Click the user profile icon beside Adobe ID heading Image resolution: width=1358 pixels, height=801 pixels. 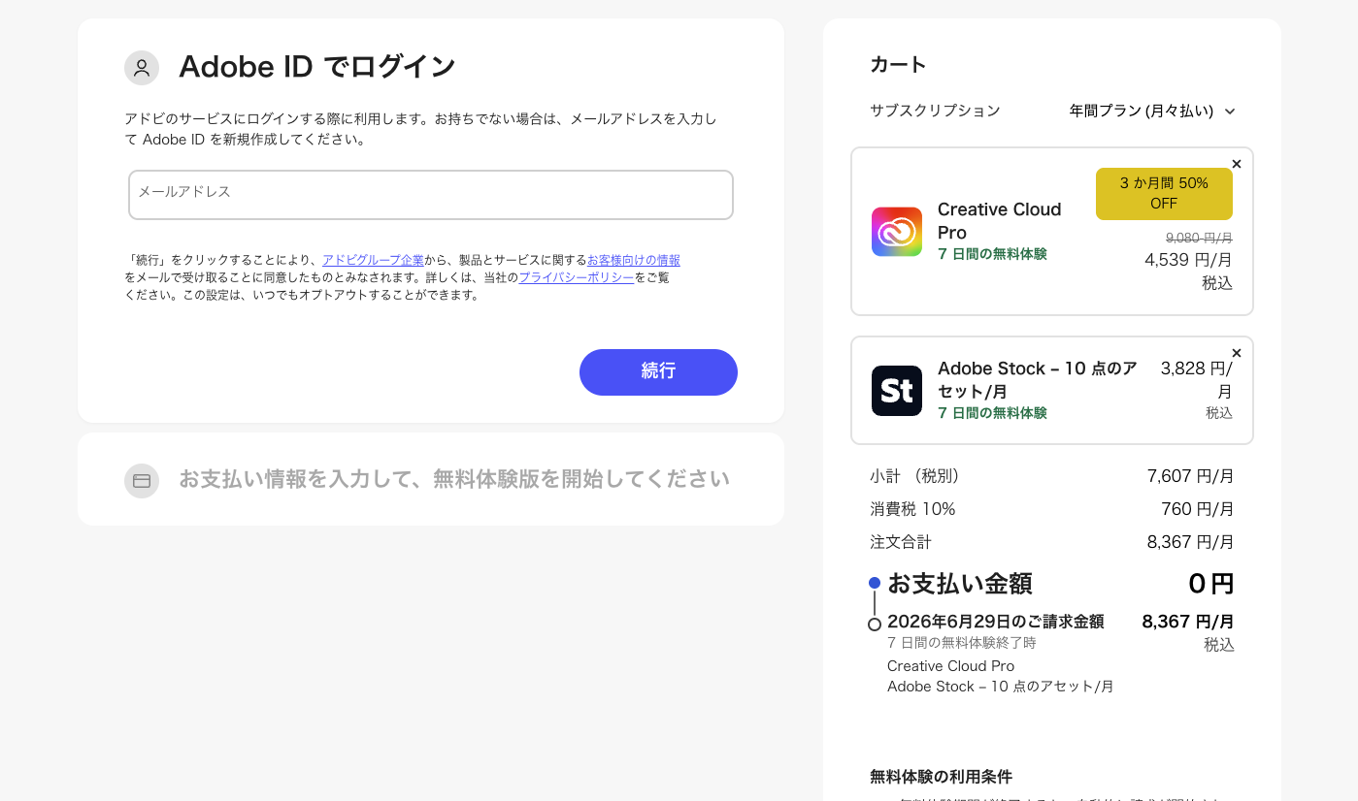[x=142, y=68]
